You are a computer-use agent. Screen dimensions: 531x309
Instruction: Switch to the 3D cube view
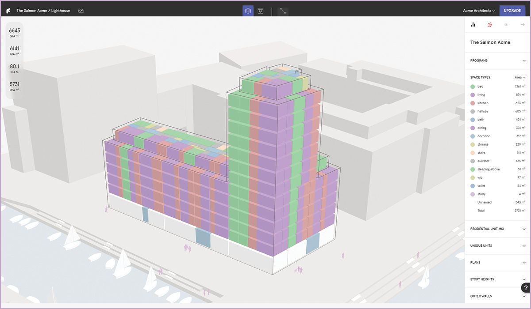[x=248, y=11]
